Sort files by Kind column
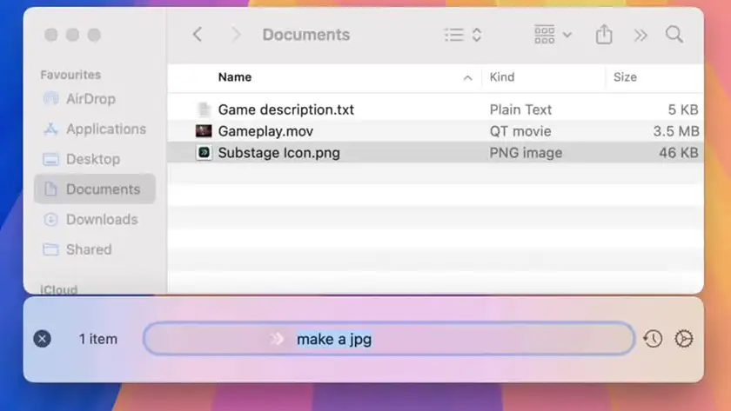Image resolution: width=731 pixels, height=411 pixels. point(502,77)
